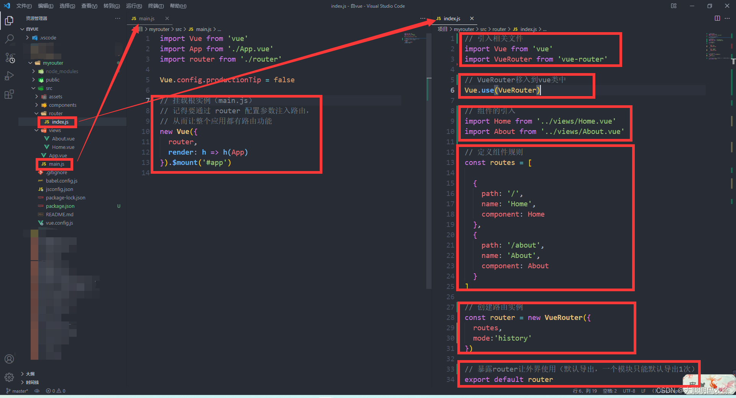Expand the public folder
The height and width of the screenshot is (398, 736).
pos(73,80)
